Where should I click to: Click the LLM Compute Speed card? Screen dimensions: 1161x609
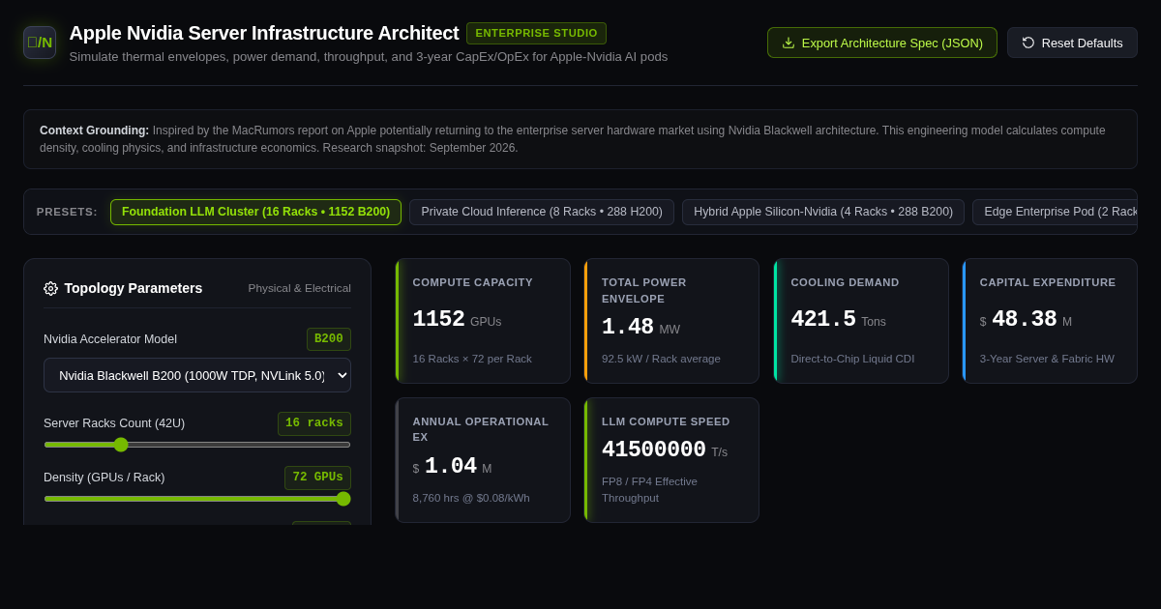click(671, 460)
